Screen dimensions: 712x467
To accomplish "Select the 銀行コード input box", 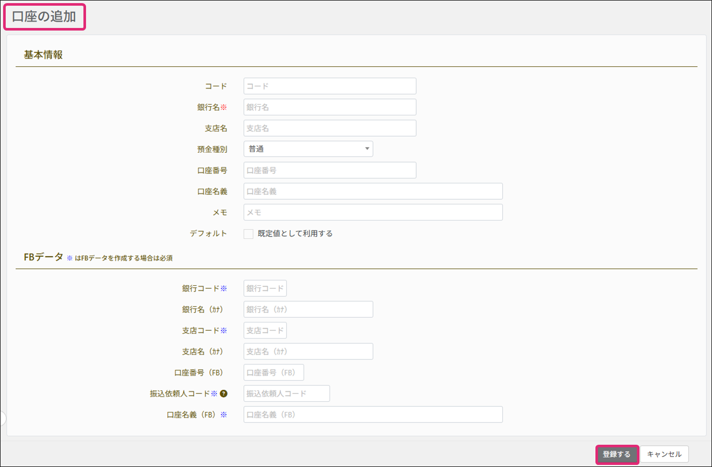I will tap(265, 288).
